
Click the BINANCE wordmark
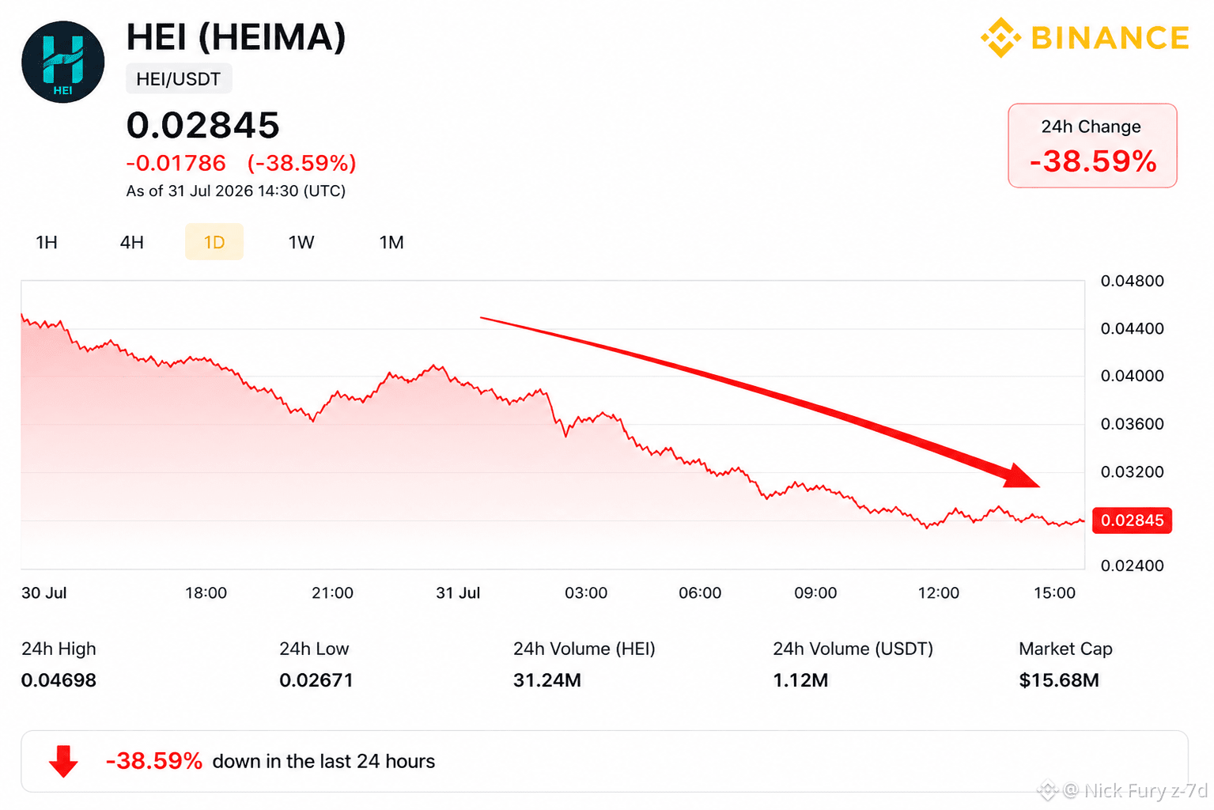[x=1110, y=38]
